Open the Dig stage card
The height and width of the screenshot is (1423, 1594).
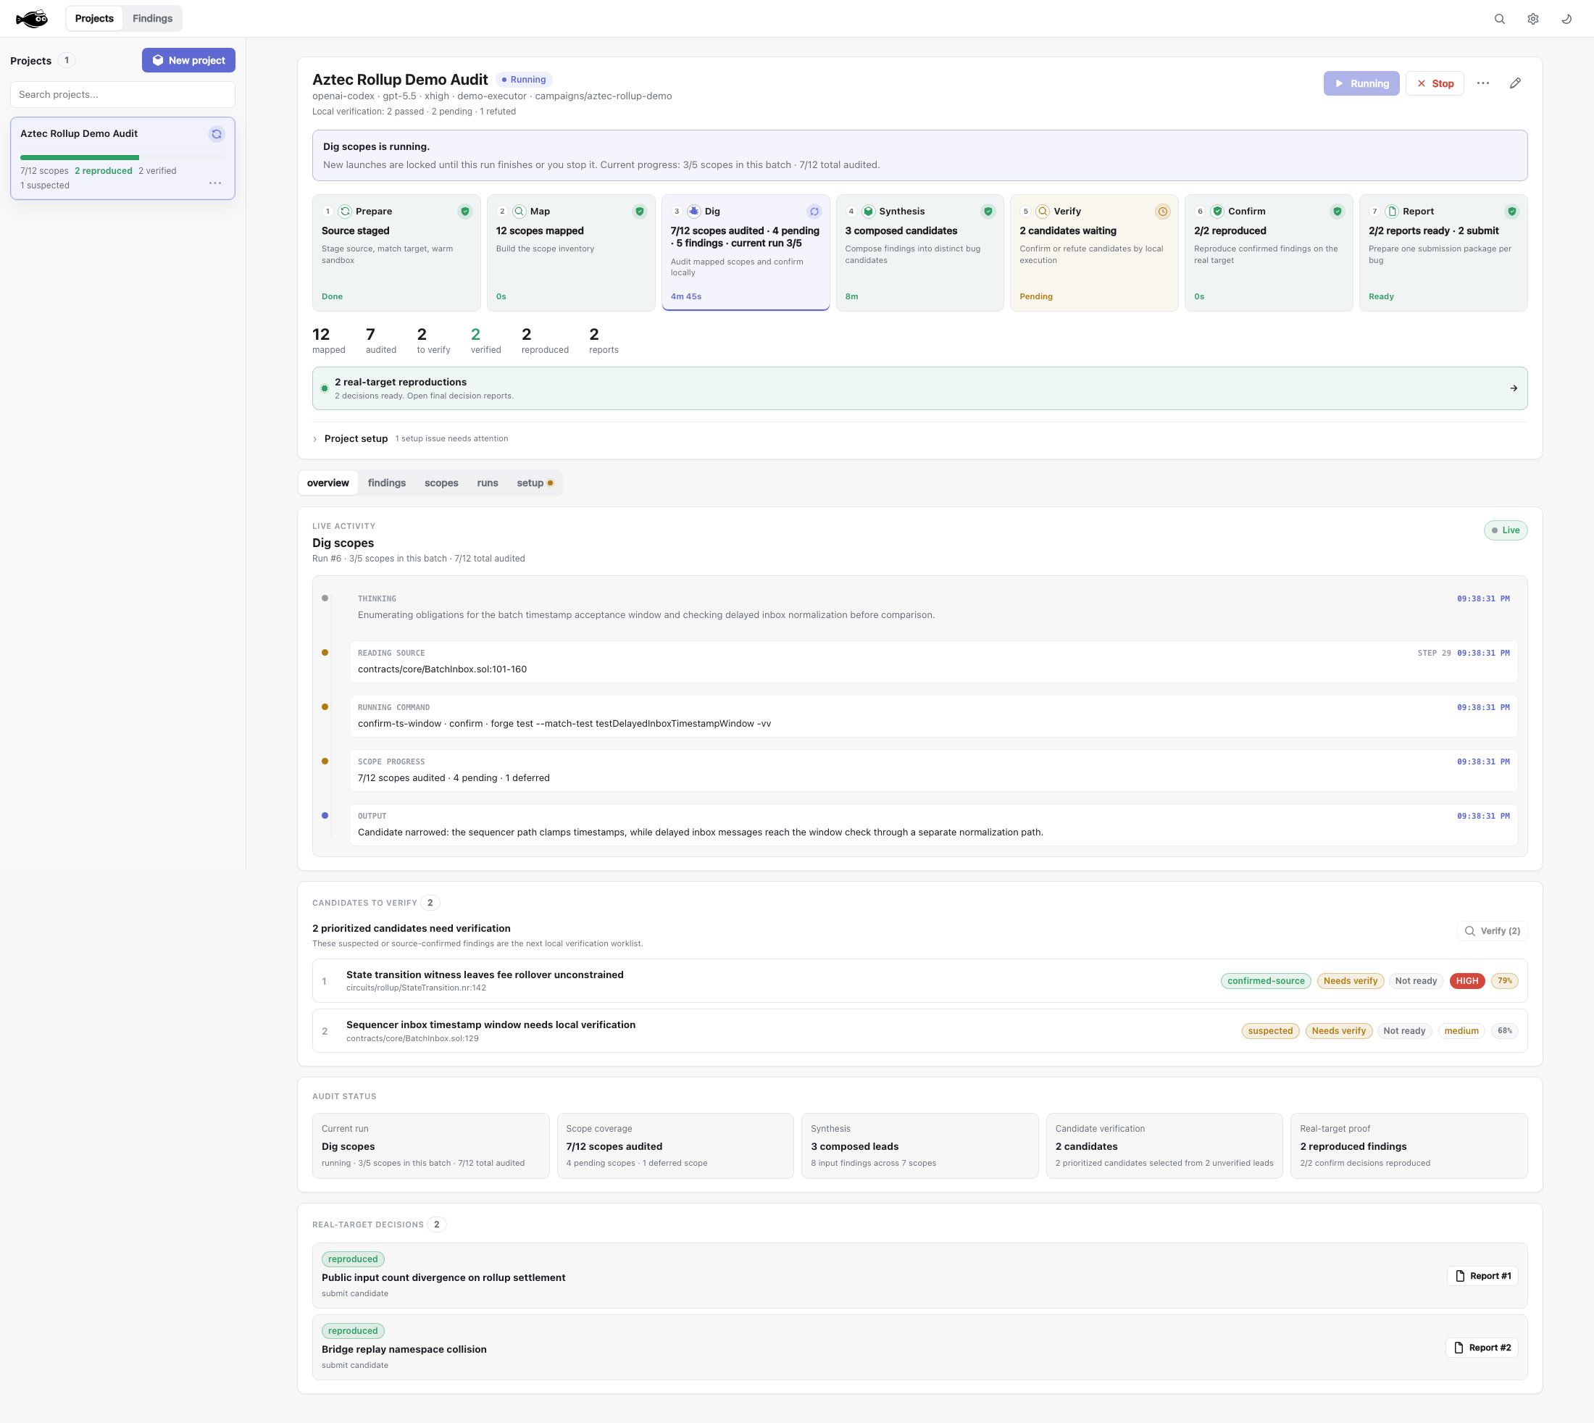[x=746, y=253]
